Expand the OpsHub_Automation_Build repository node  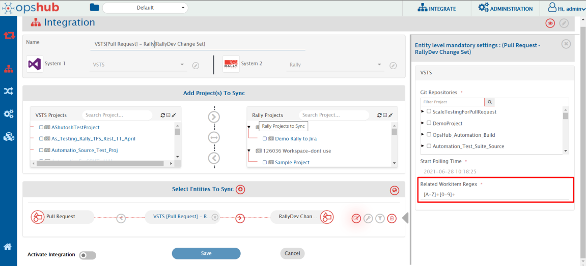[422, 135]
